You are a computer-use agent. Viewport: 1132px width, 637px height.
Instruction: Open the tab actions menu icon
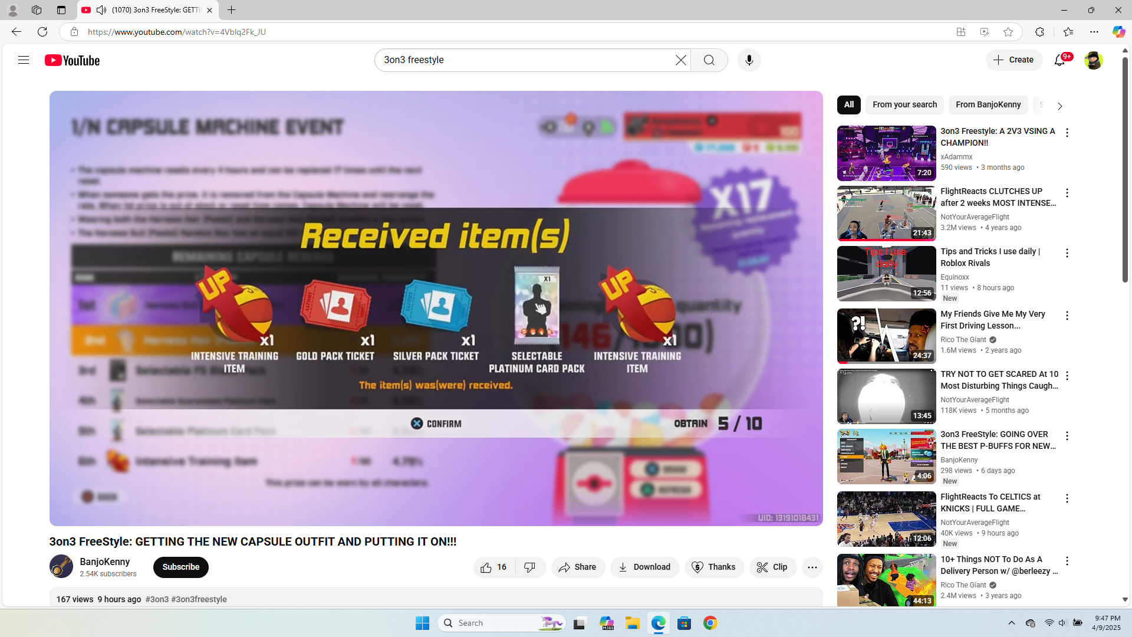point(61,10)
